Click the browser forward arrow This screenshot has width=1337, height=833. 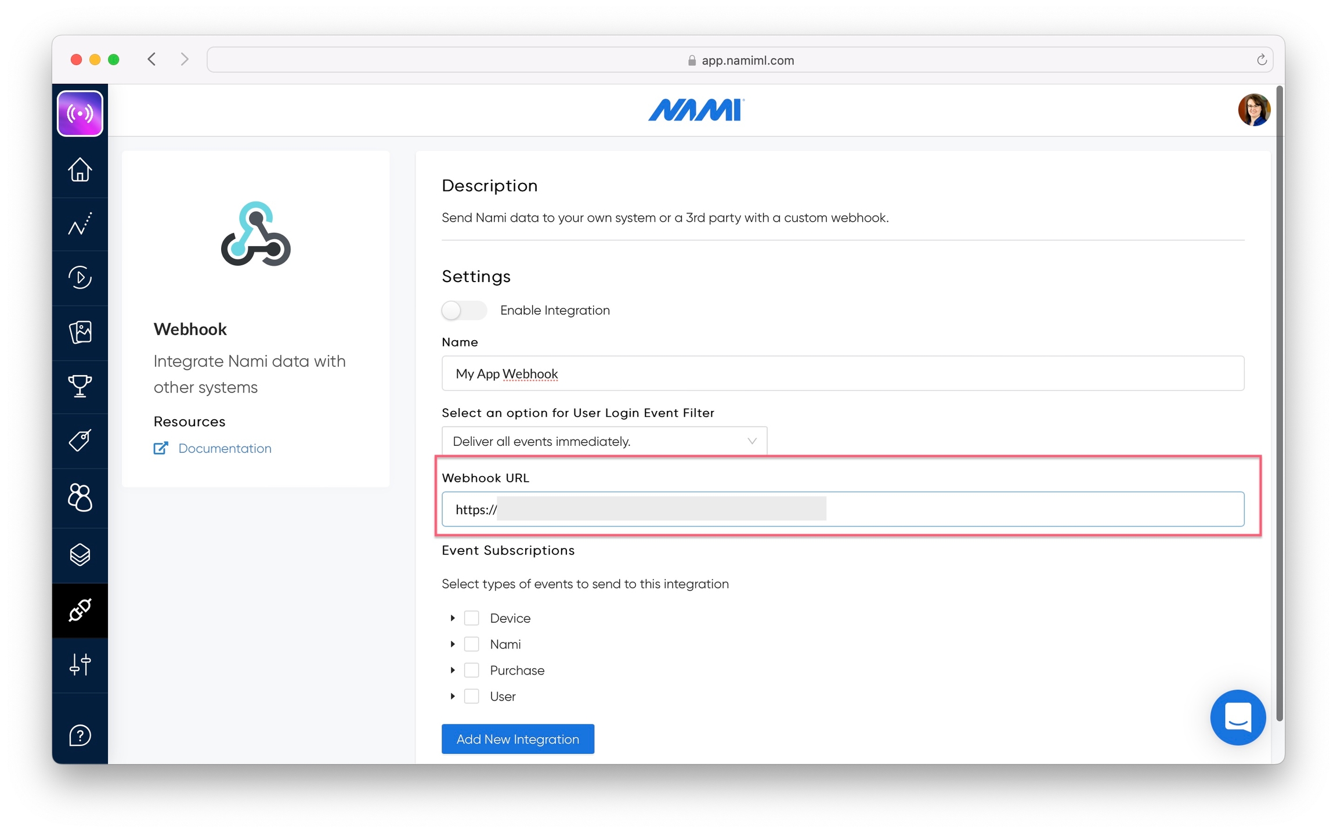pos(185,59)
